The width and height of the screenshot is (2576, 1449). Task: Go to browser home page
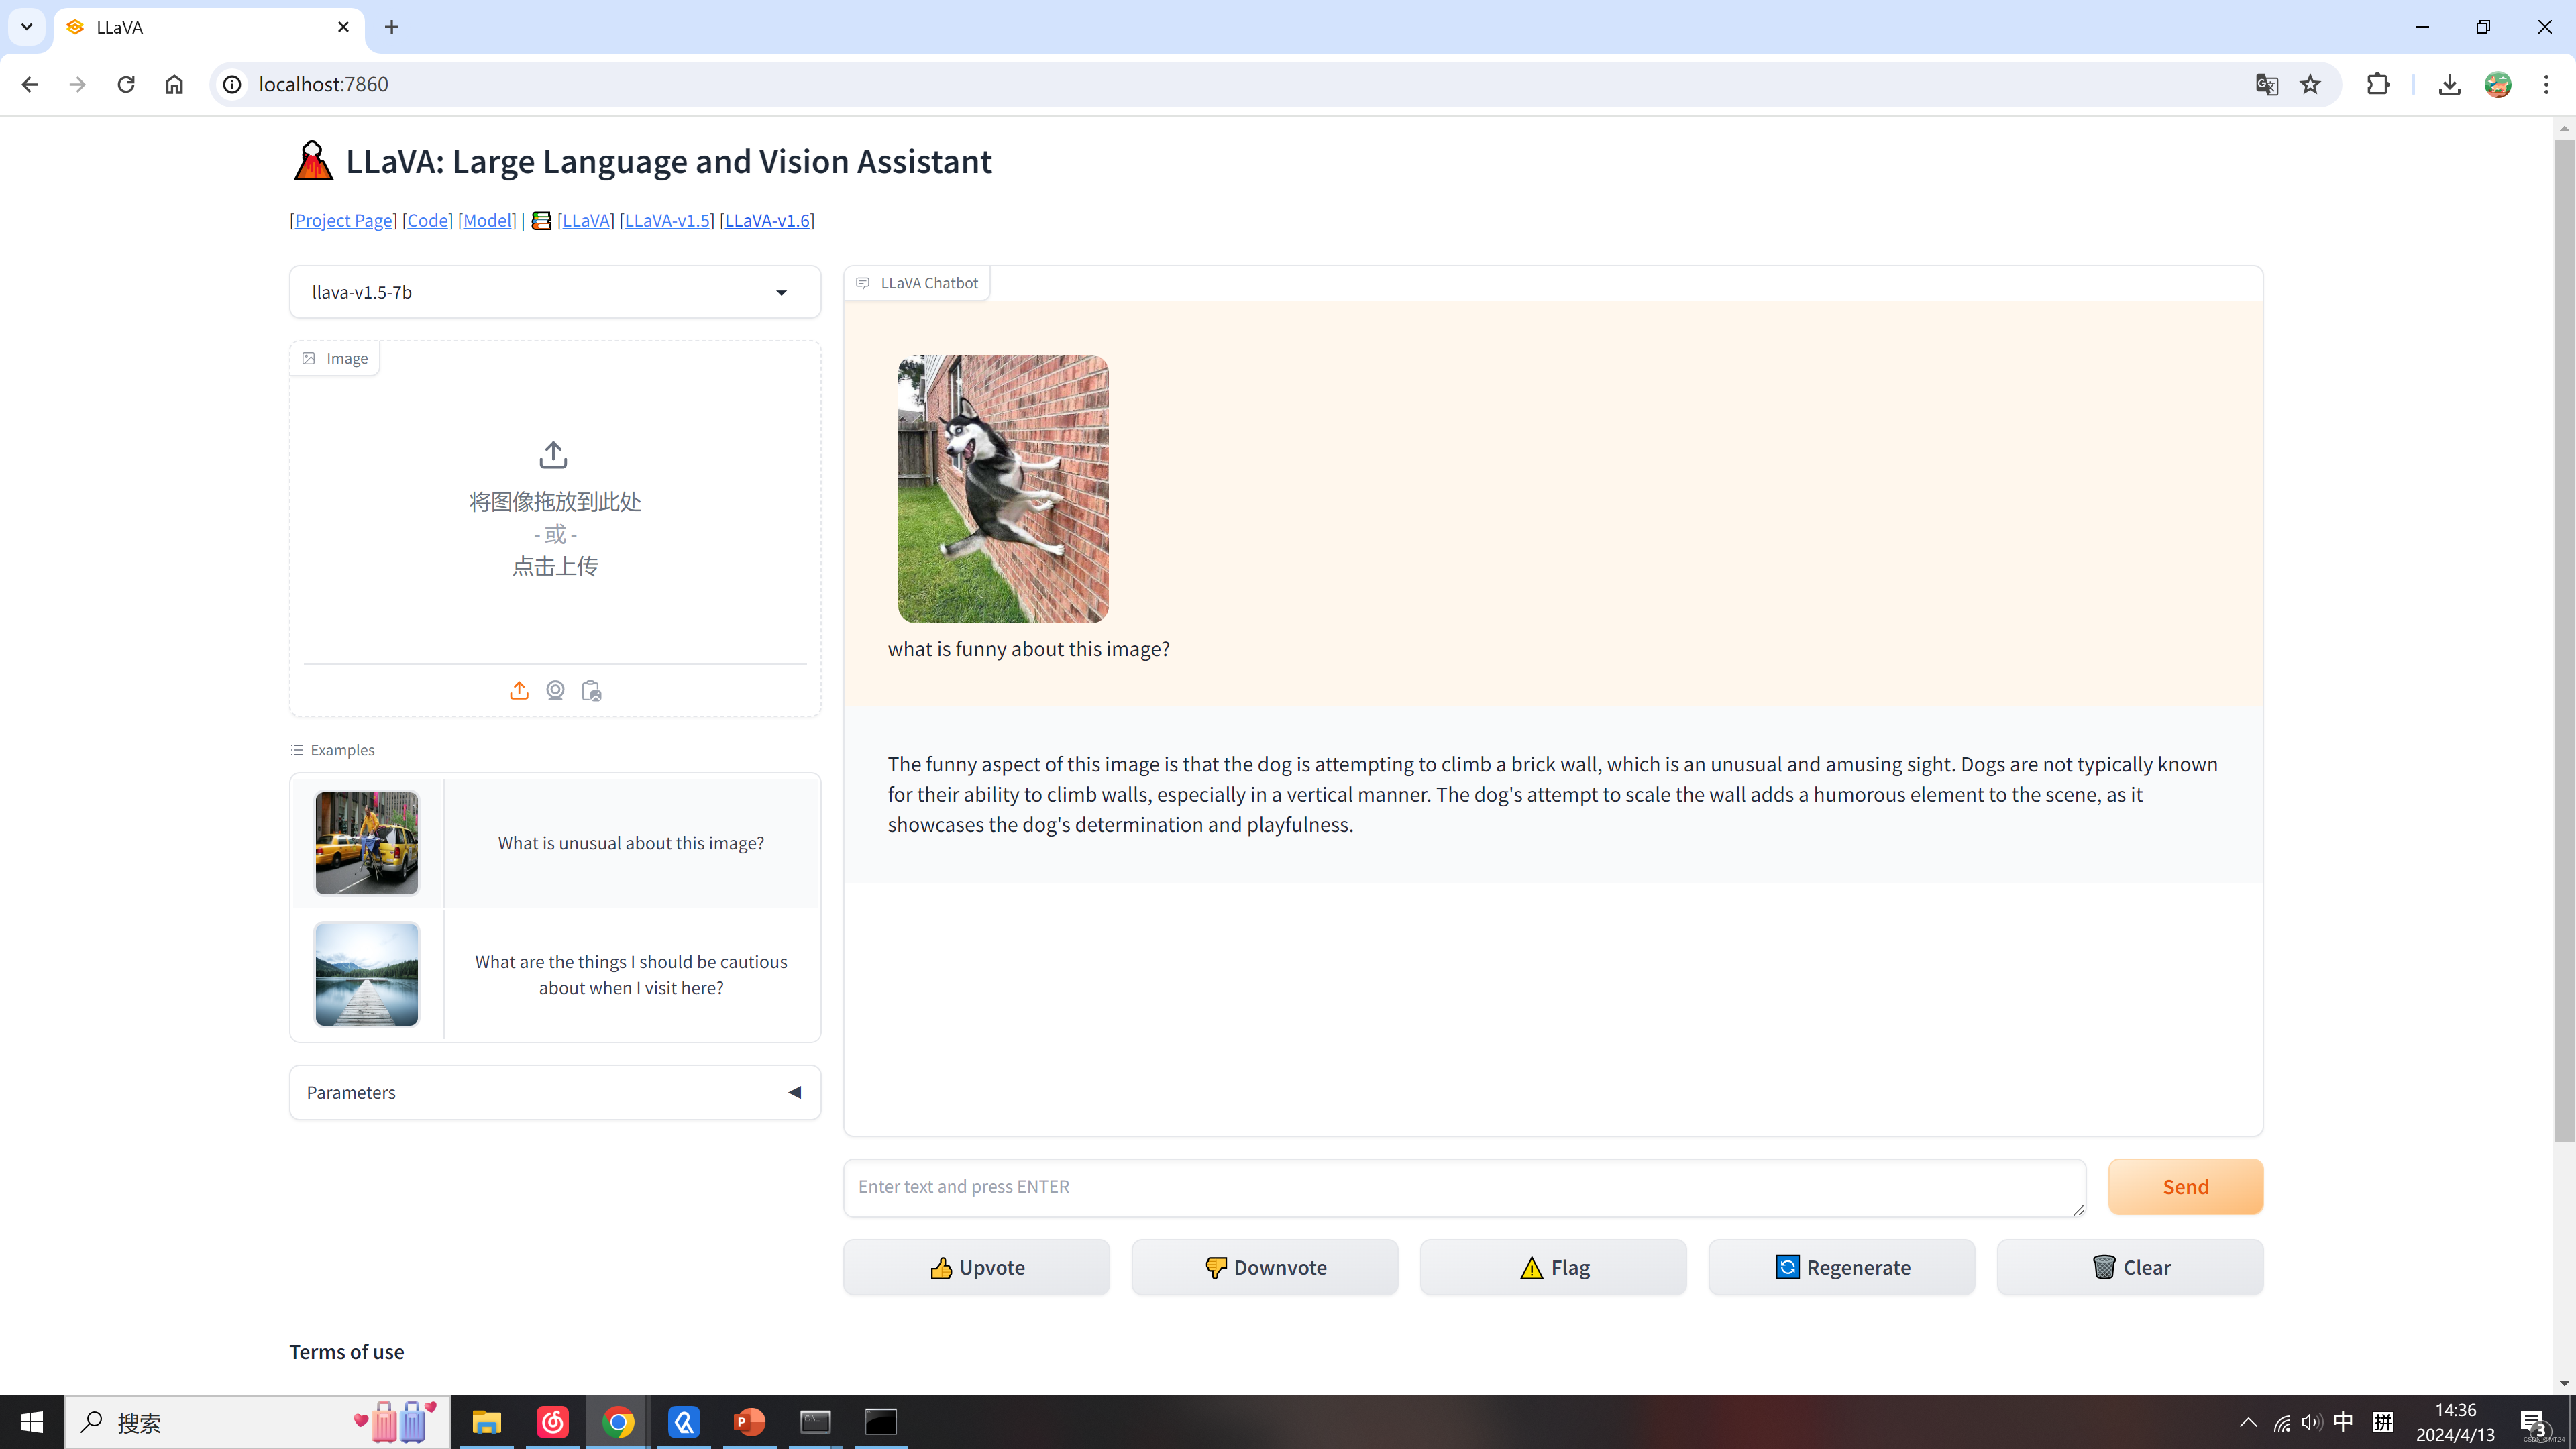coord(174,84)
